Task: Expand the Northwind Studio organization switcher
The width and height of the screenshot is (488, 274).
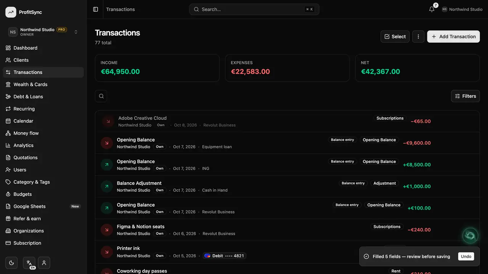Action: click(x=43, y=32)
